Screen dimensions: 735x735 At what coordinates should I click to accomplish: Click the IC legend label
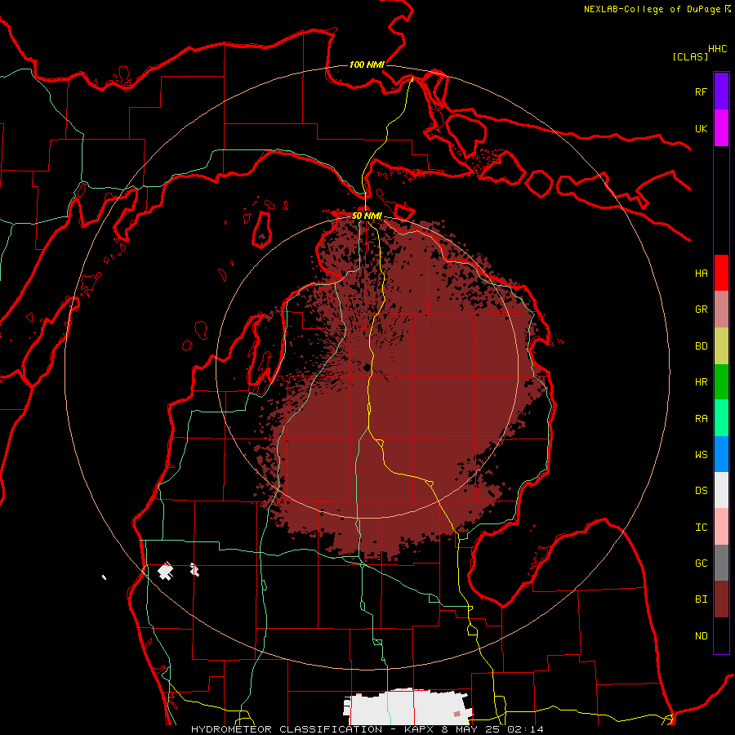coord(701,528)
